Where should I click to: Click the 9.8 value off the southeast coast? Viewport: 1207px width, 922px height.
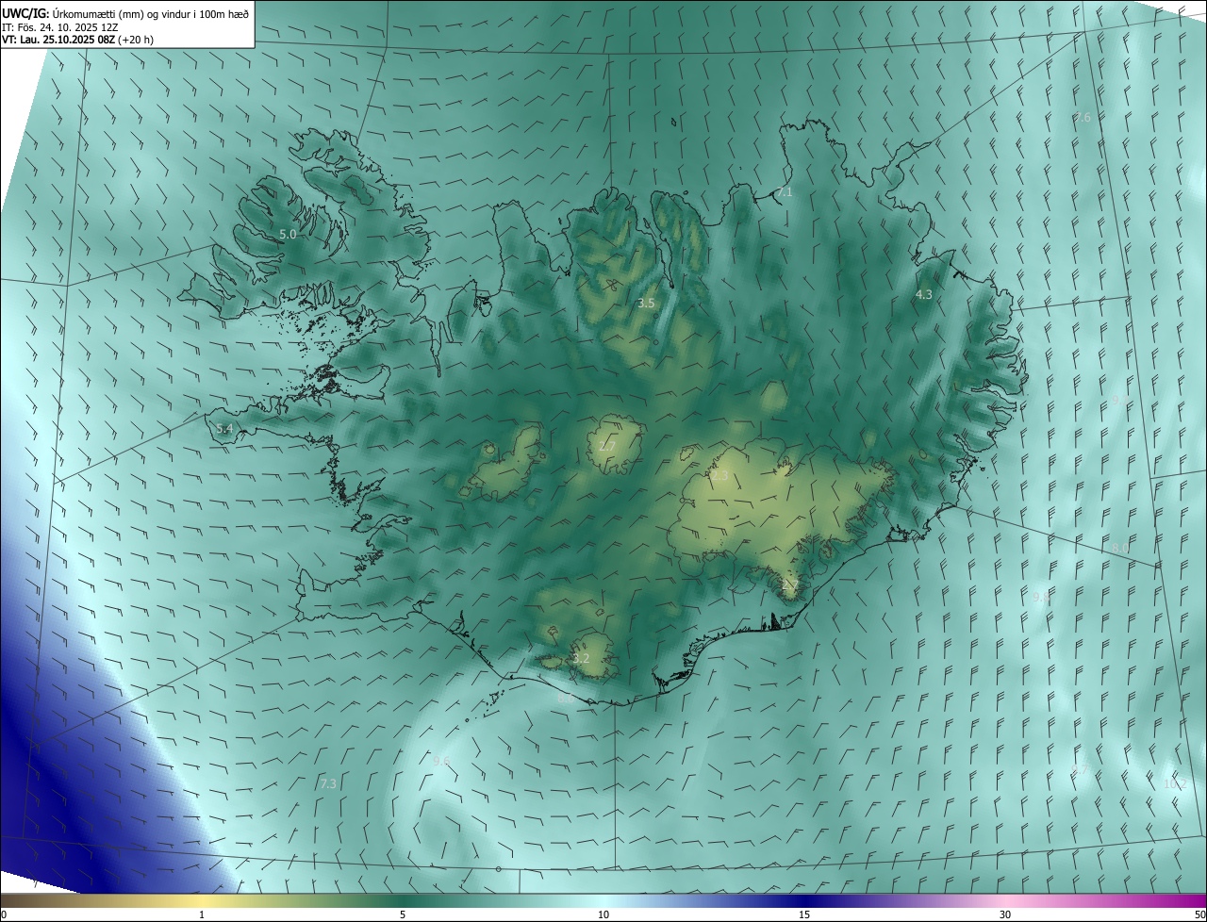tap(1041, 598)
